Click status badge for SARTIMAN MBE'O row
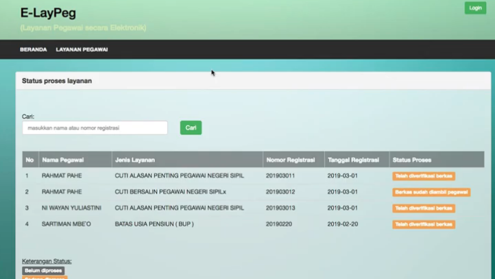Image resolution: width=495 pixels, height=279 pixels. click(x=423, y=224)
